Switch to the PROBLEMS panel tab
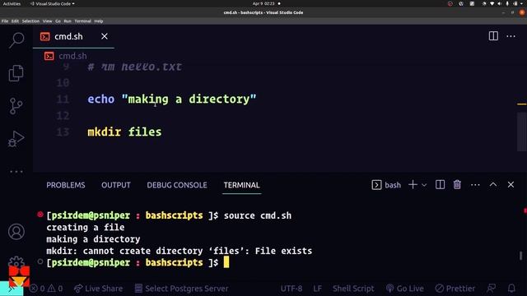This screenshot has height=296, width=527. (66, 185)
